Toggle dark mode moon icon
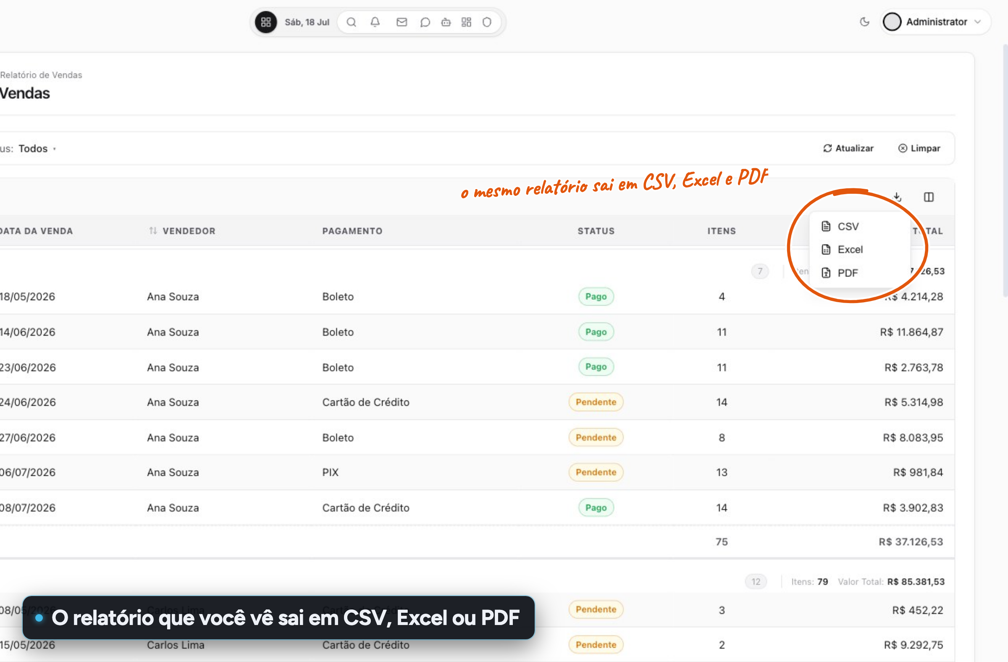Screen dimensions: 1008x662 864,21
